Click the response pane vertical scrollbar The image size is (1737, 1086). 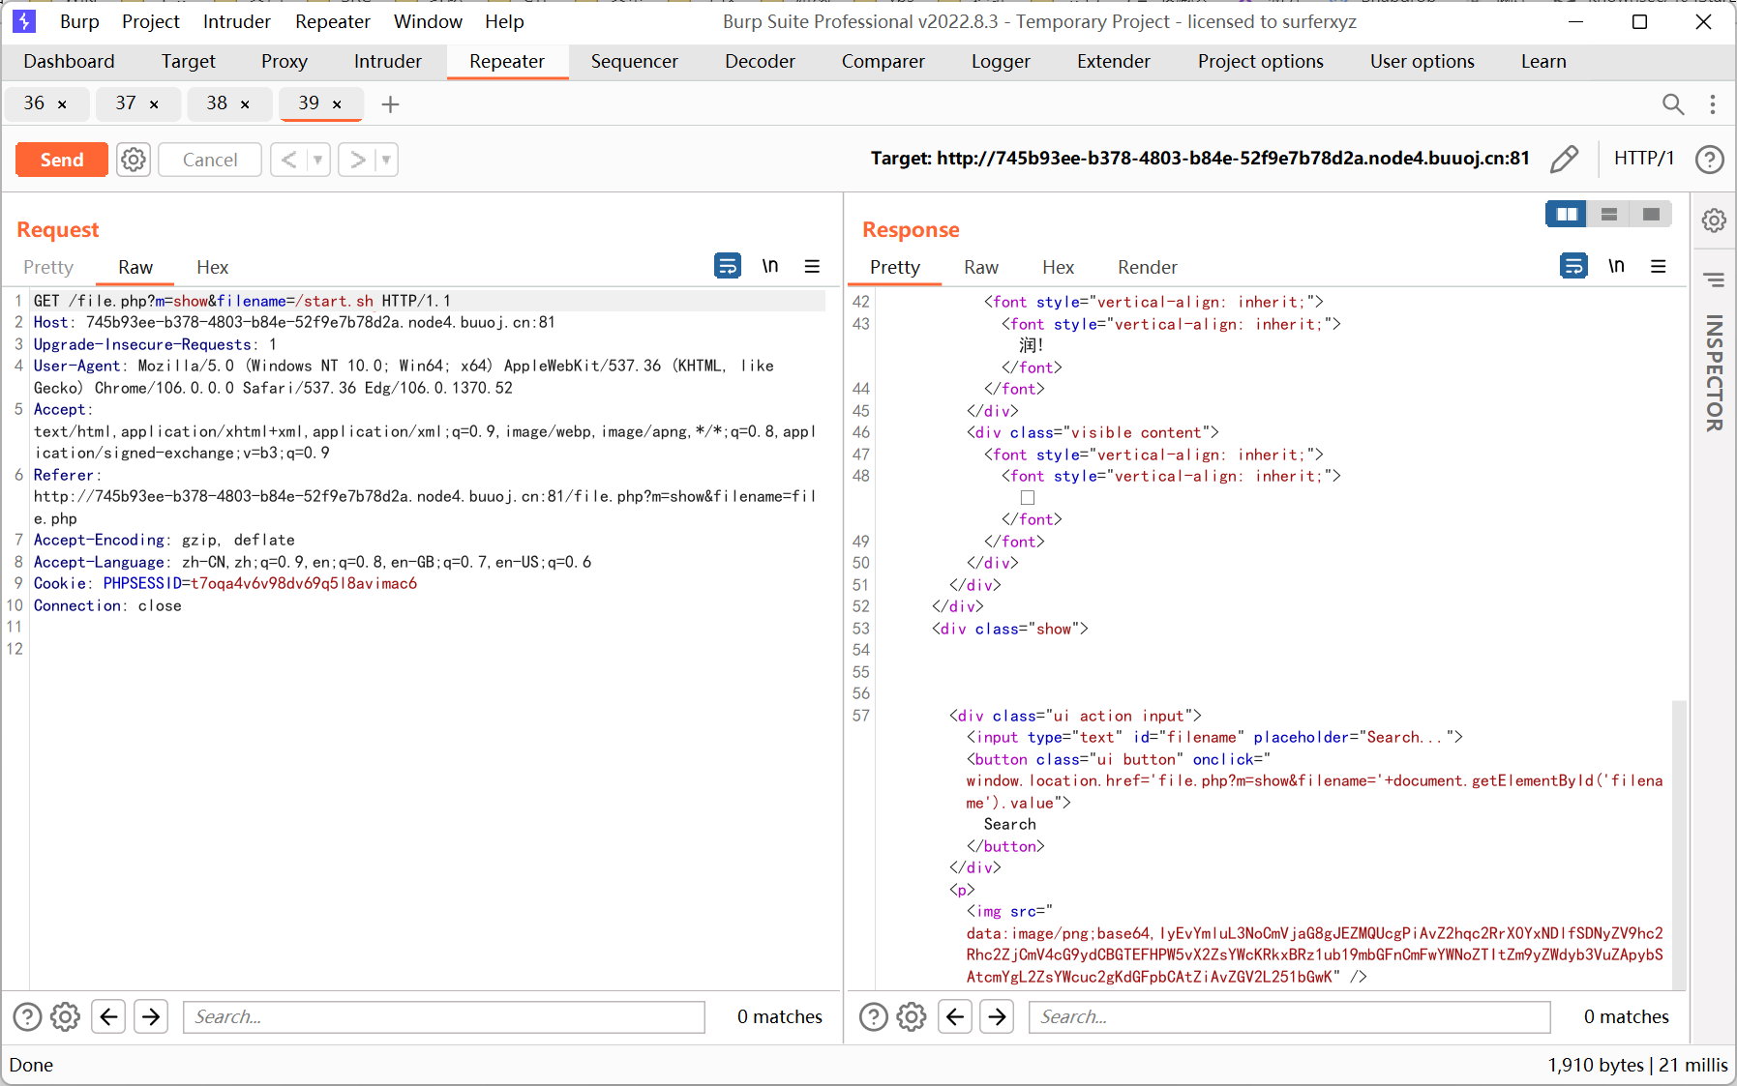coord(1679,845)
